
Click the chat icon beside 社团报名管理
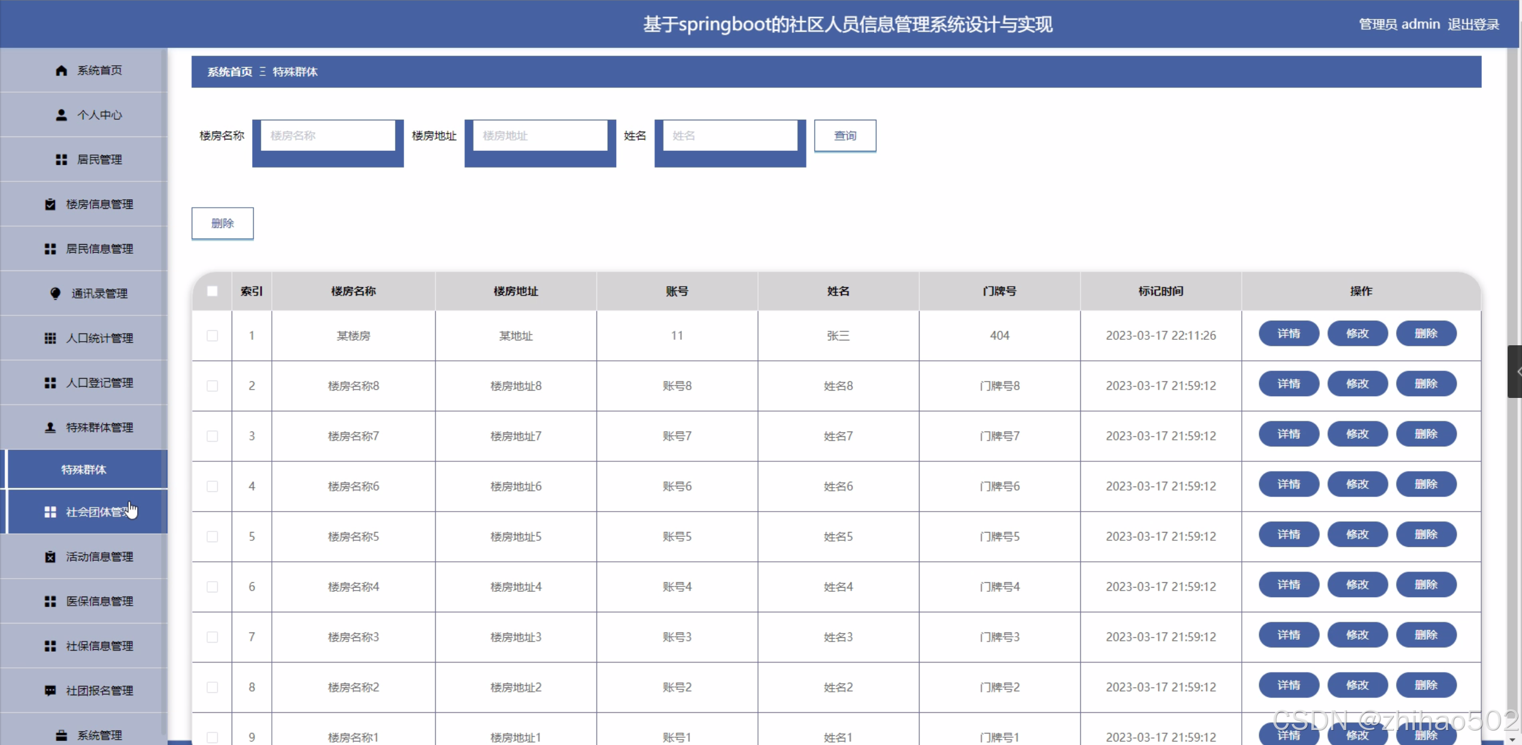click(x=50, y=691)
